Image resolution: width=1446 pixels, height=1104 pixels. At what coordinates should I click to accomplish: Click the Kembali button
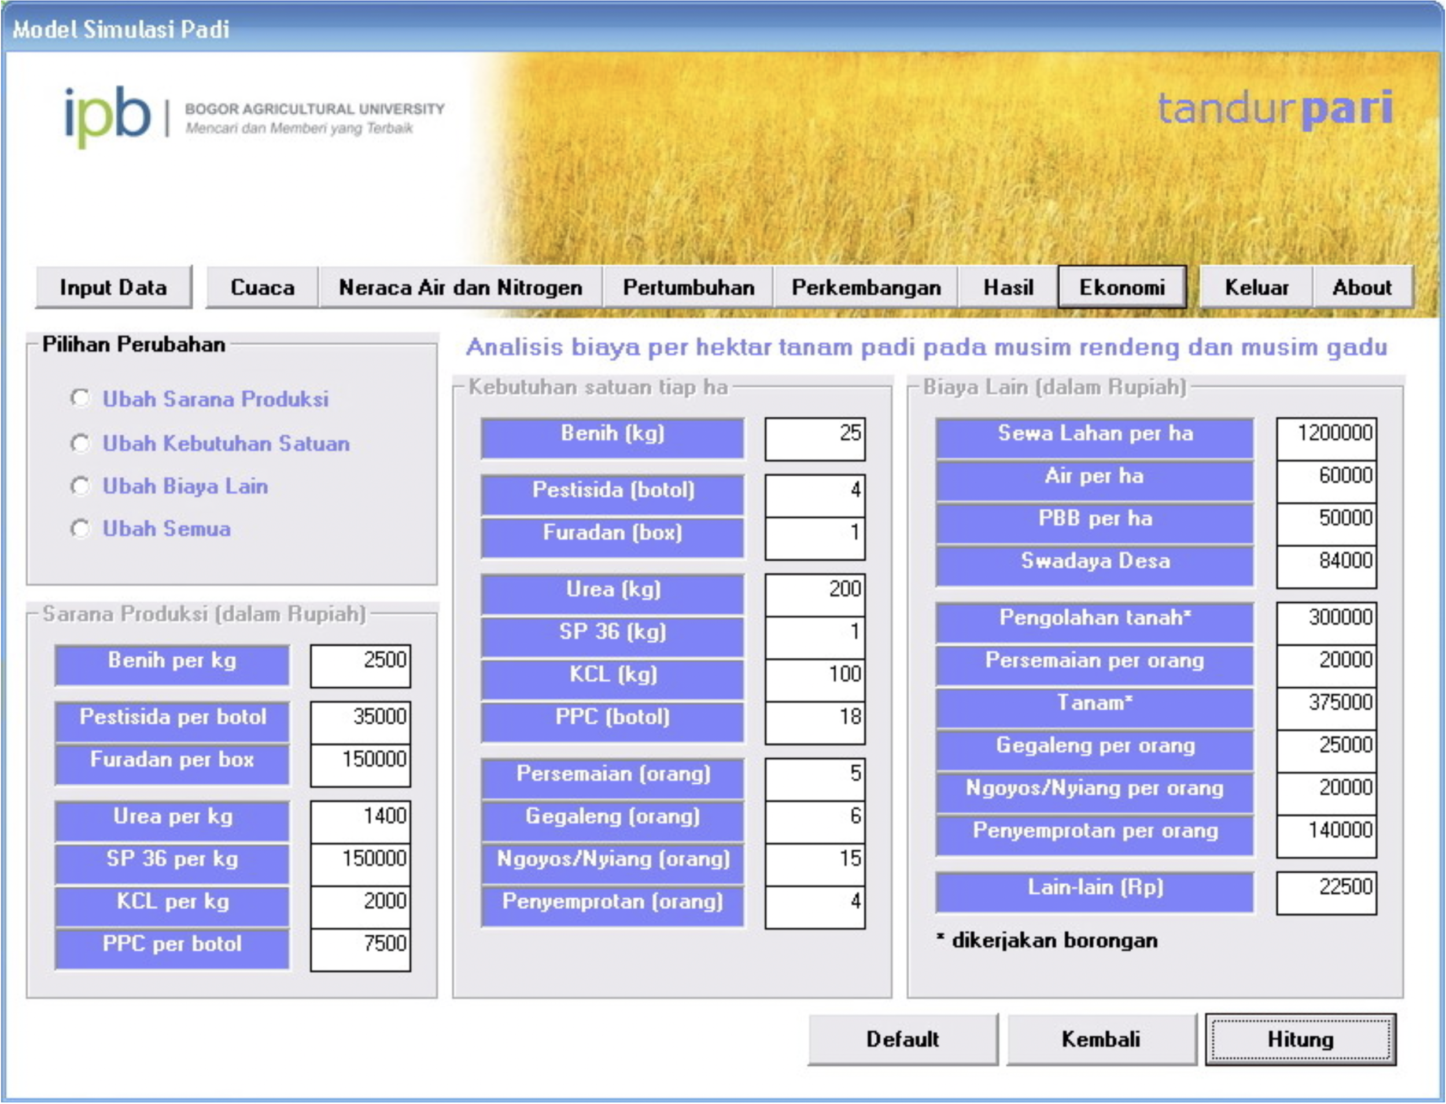1101,1039
